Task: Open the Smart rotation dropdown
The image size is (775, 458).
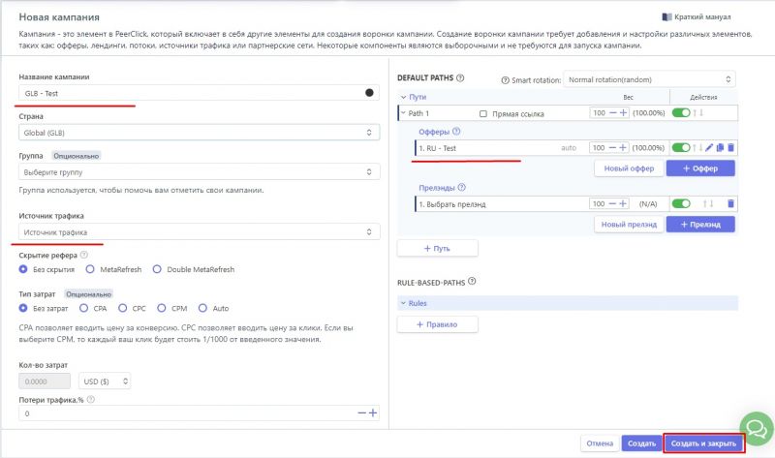Action: (x=649, y=78)
